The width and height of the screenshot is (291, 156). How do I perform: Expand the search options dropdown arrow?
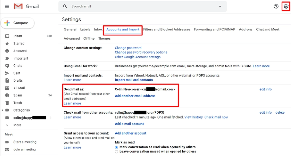[x=220, y=7]
